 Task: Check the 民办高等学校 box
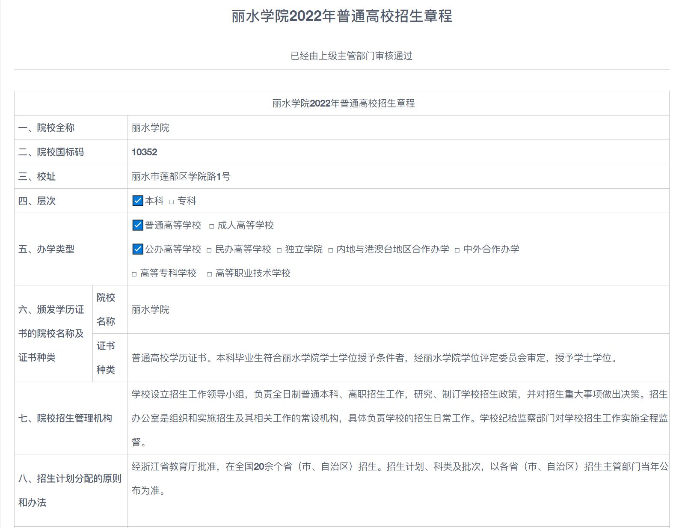209,250
